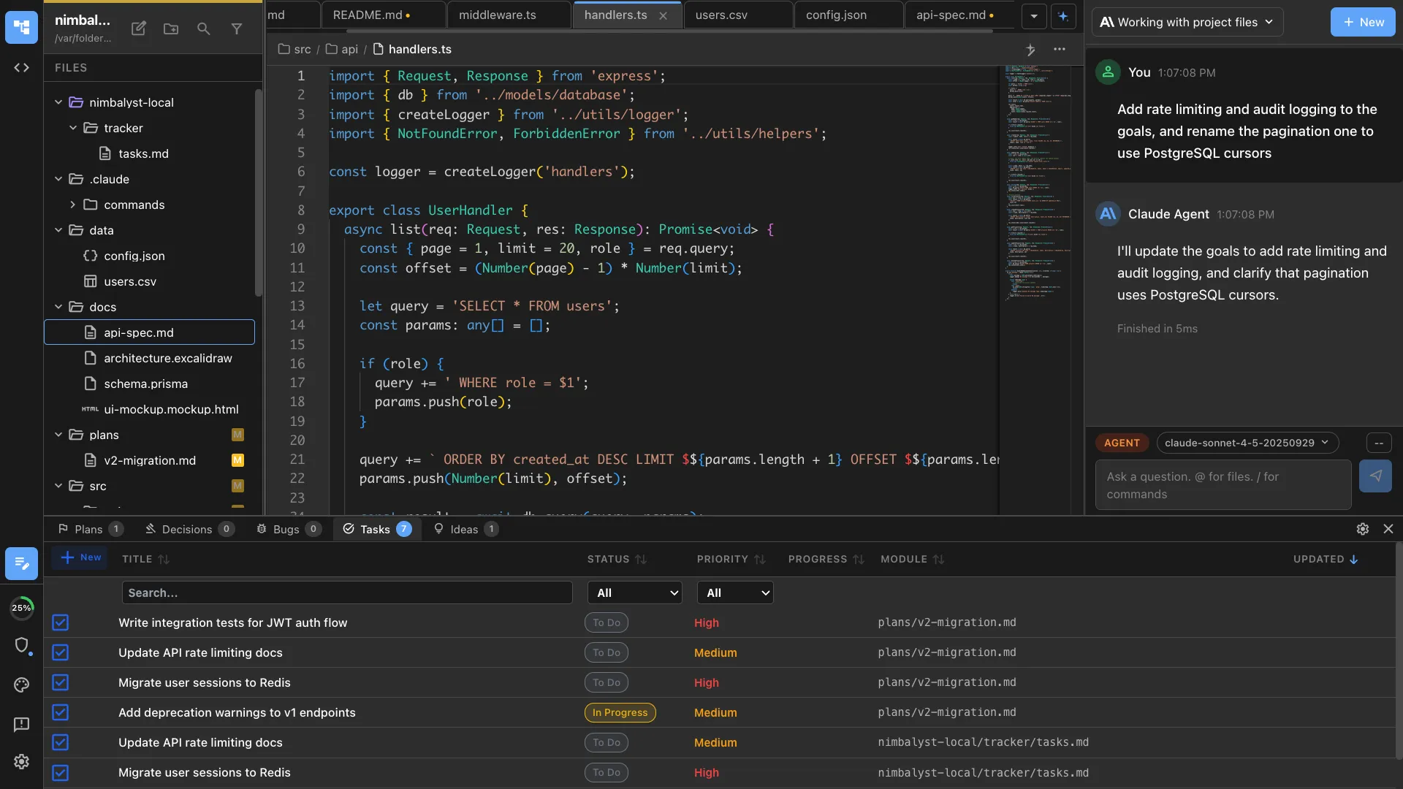
Task: Click the 25% progress circle indicator
Action: pyautogui.click(x=23, y=607)
